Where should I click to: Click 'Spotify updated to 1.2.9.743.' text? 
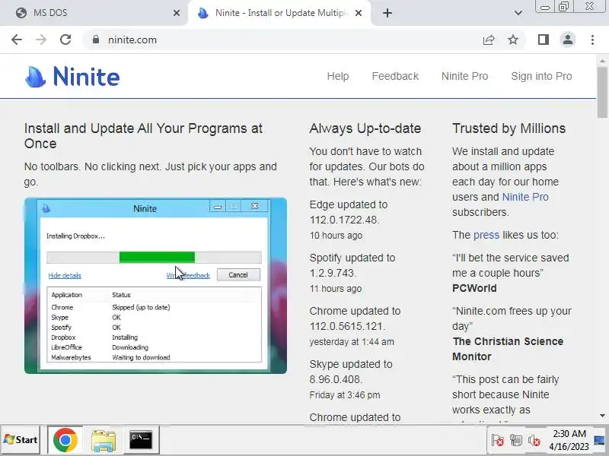coord(352,265)
